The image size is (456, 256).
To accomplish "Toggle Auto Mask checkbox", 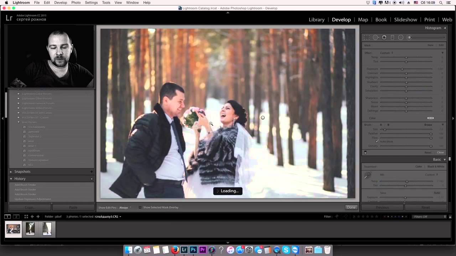I will coord(377,142).
